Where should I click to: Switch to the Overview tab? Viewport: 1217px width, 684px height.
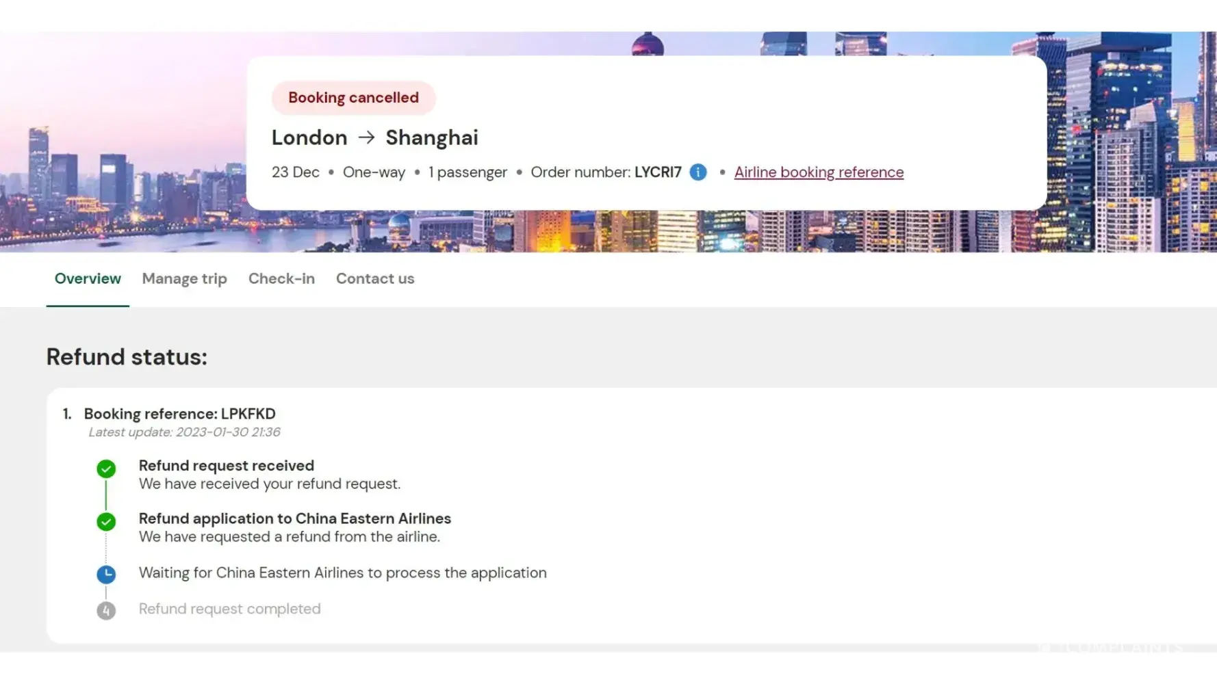[88, 278]
